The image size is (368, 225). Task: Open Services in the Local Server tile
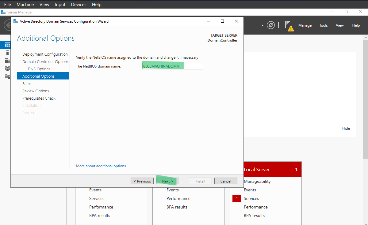(x=251, y=198)
